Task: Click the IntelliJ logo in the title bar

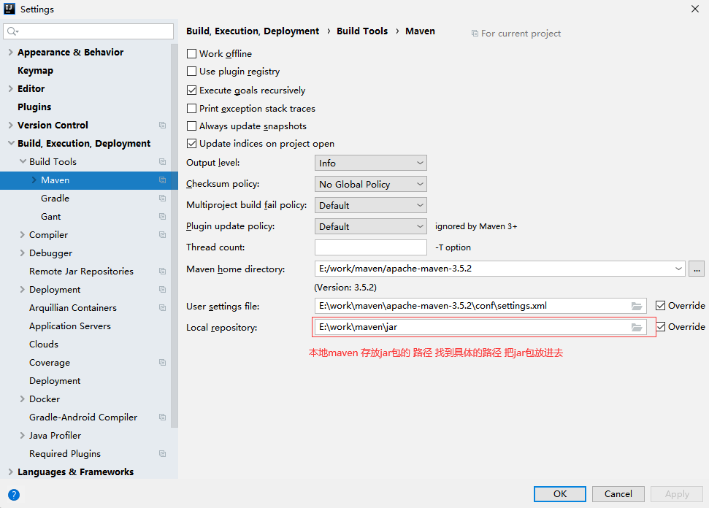Action: pos(9,9)
